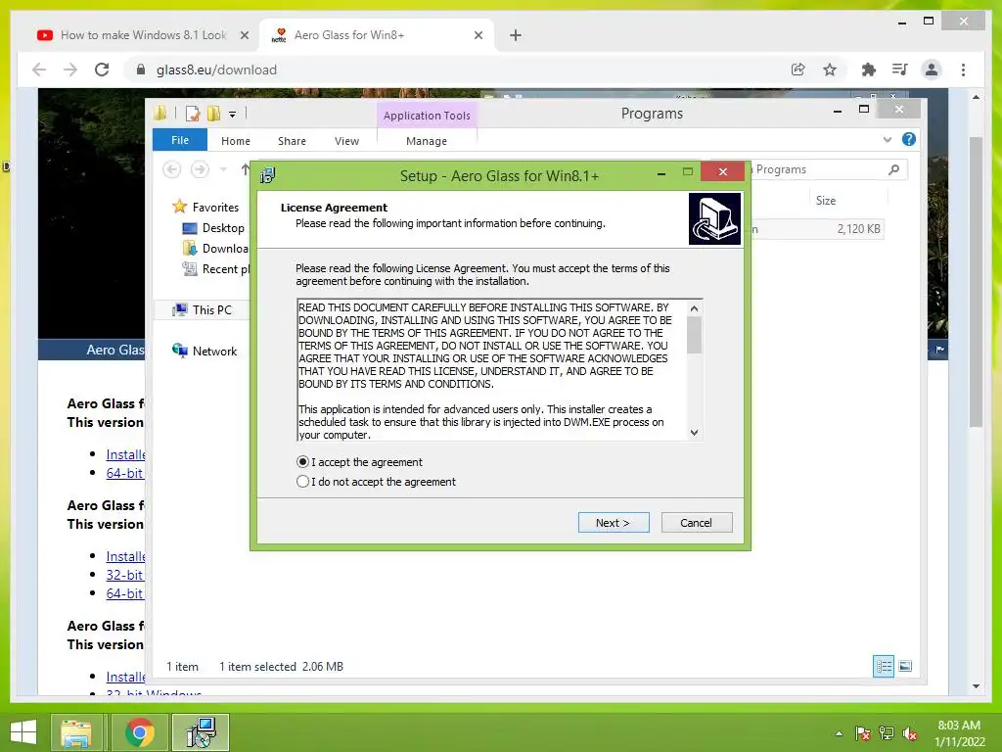Click the setup installer taskbar icon
Image resolution: width=1002 pixels, height=752 pixels.
201,732
